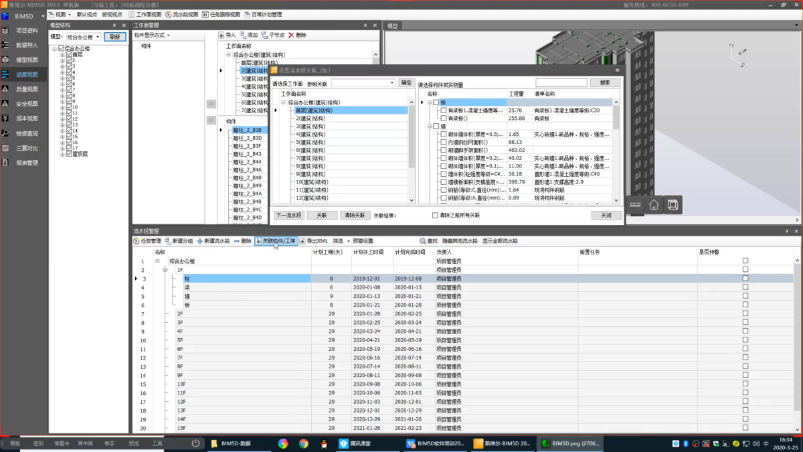Viewport: 803px width, 452px height.
Task: Click the 清除关联 button
Action: click(x=354, y=216)
